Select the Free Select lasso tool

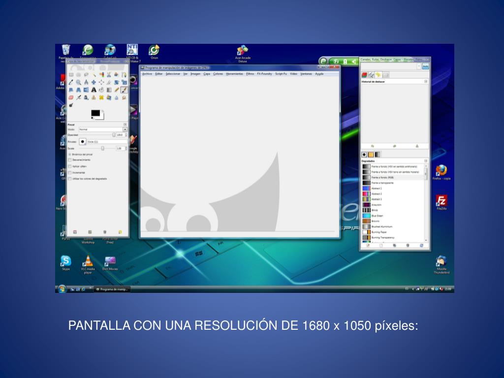tap(86, 75)
